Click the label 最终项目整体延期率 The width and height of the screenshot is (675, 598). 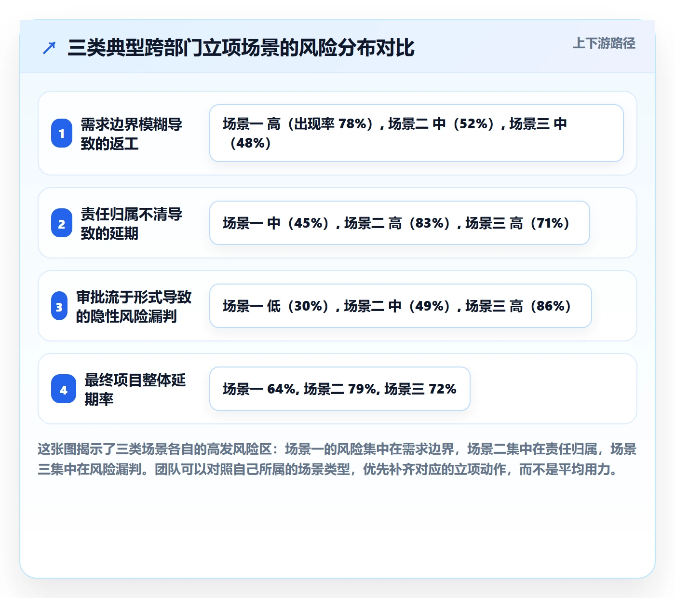[x=135, y=389]
